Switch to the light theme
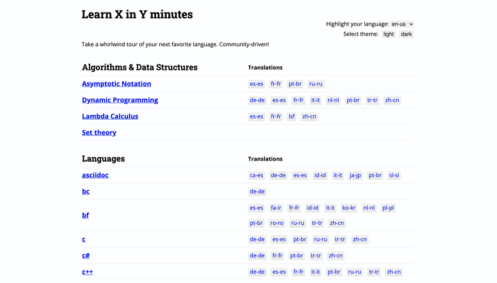The image size is (497, 283). click(x=389, y=34)
